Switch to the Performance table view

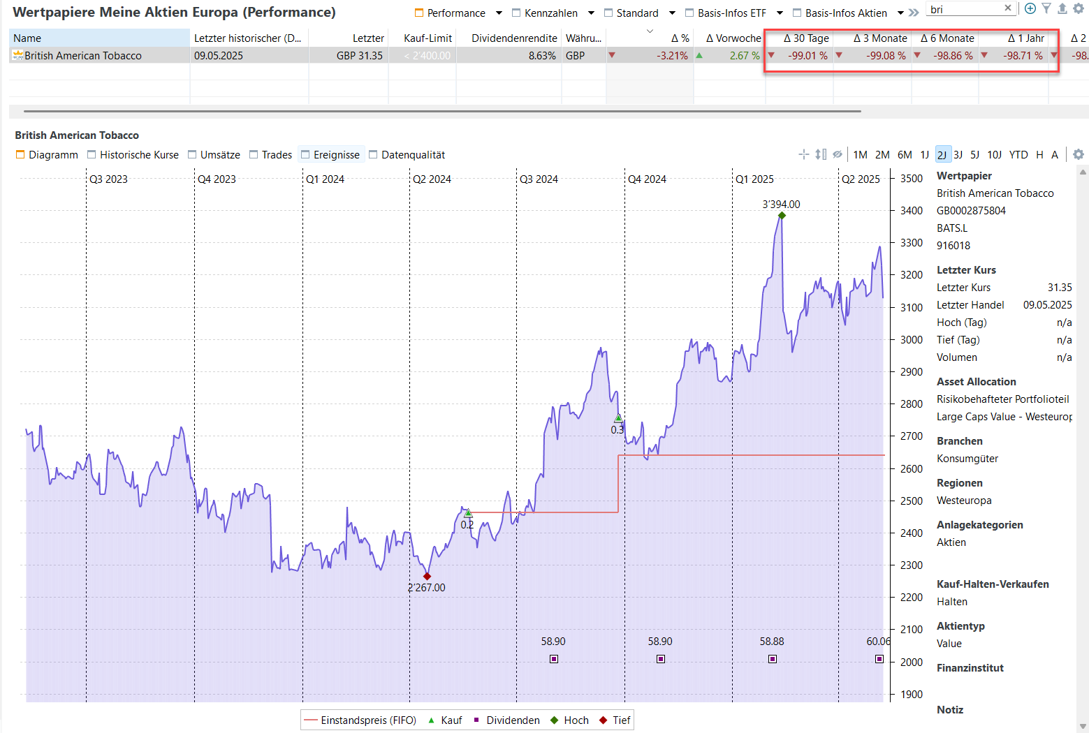pos(450,13)
